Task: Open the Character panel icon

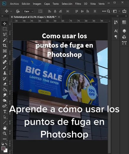Action: point(116,31)
